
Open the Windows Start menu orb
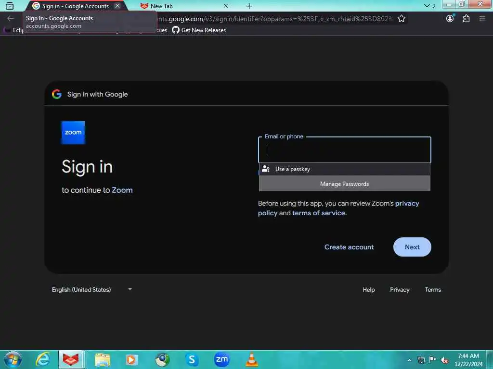click(x=13, y=359)
